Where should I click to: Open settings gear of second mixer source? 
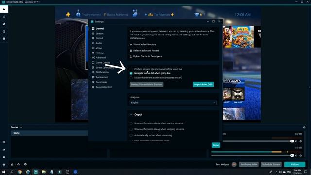[x=301, y=156]
